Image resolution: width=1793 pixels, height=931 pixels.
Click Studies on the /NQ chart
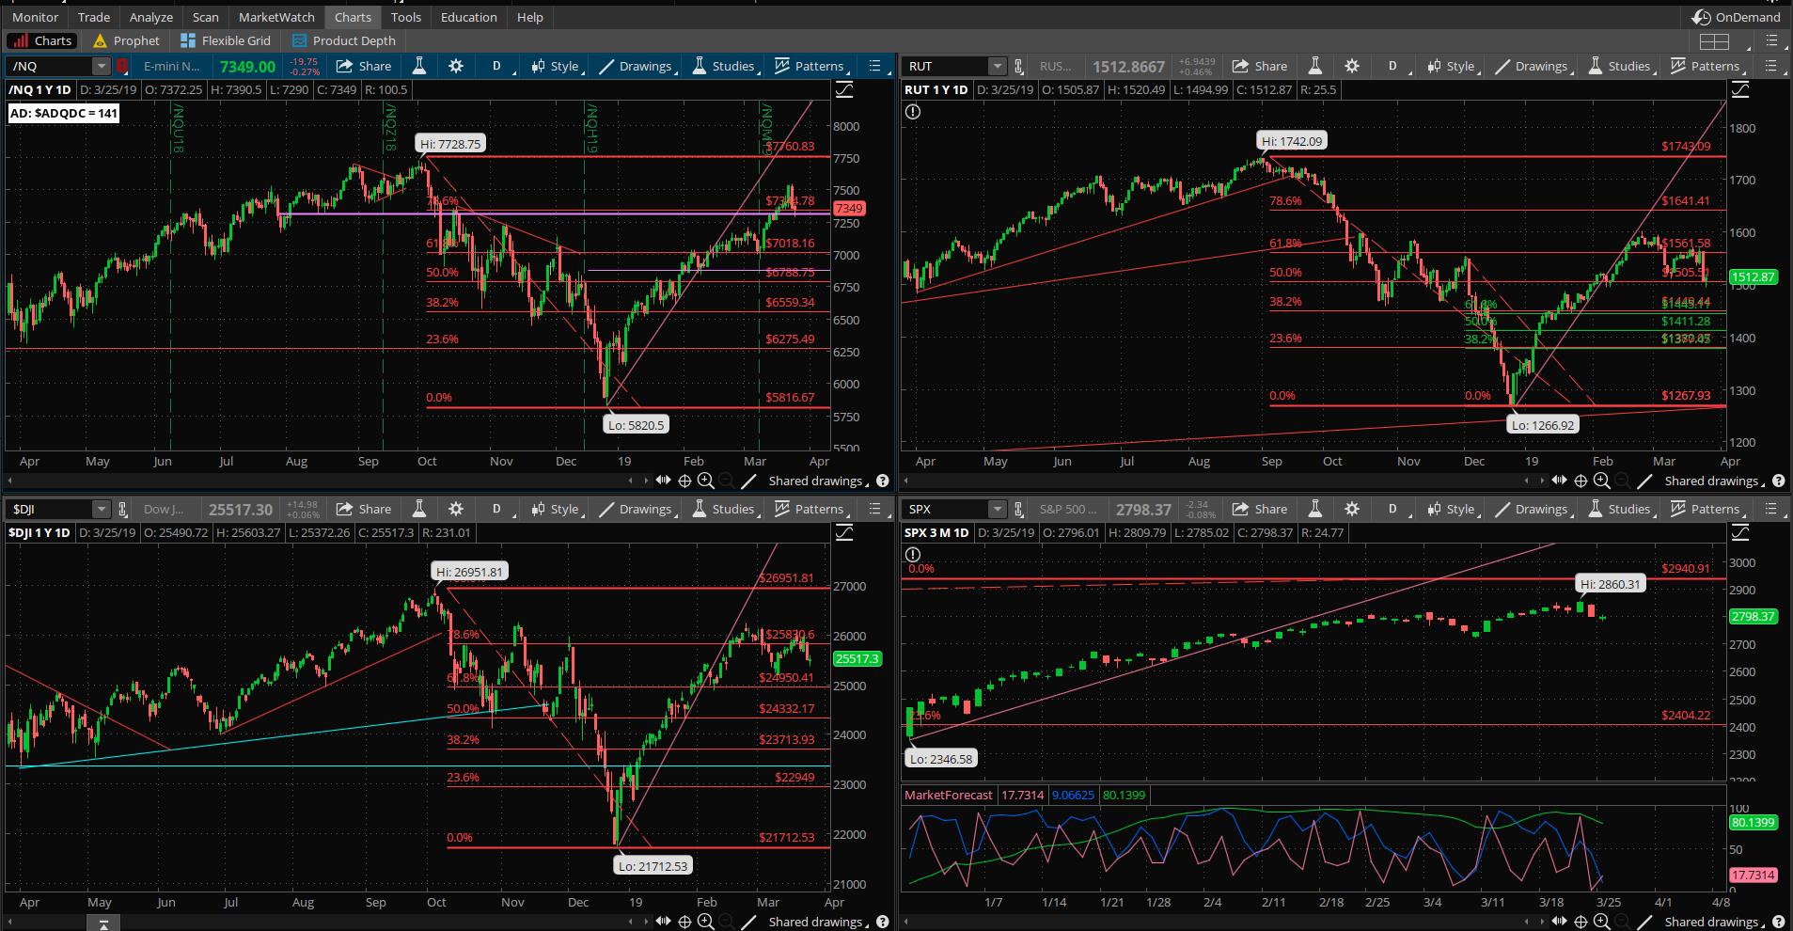(x=723, y=66)
